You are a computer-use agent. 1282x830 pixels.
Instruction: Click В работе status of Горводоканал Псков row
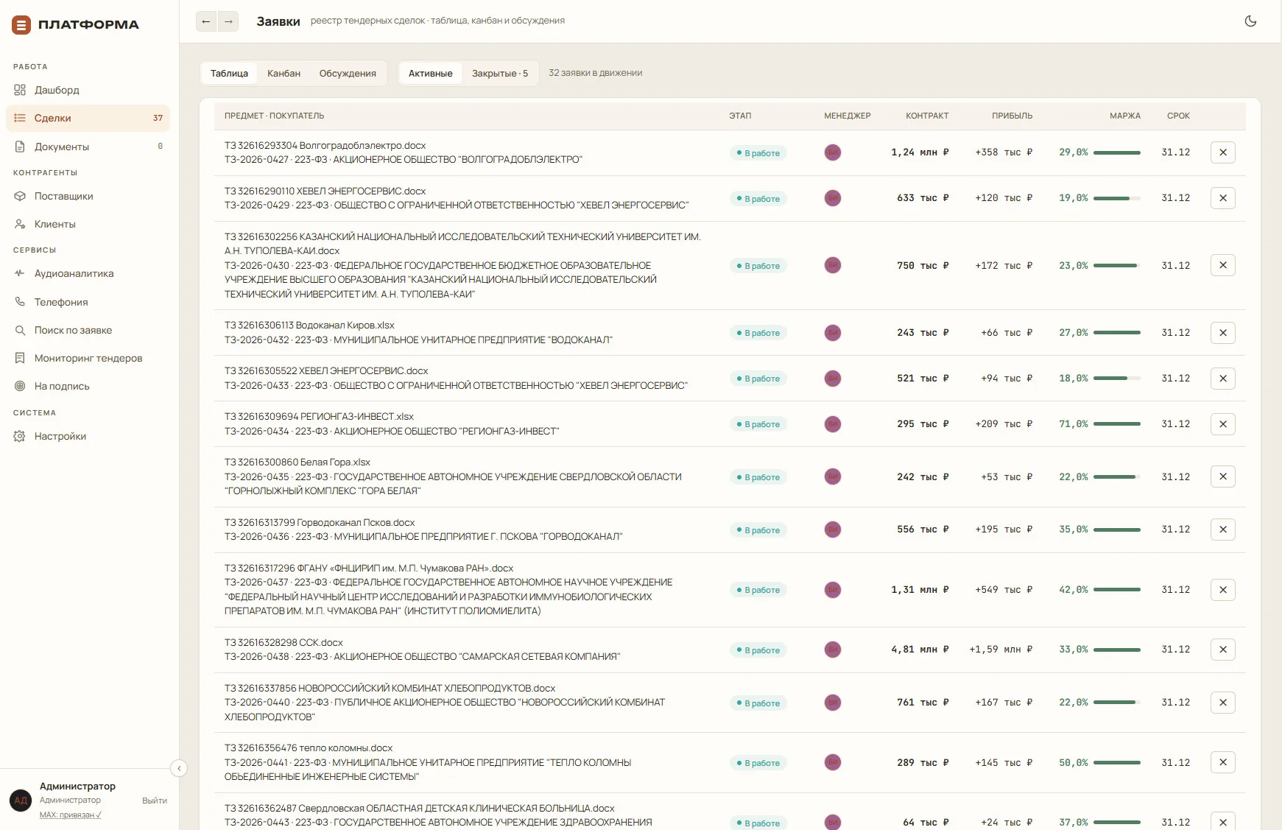click(758, 530)
